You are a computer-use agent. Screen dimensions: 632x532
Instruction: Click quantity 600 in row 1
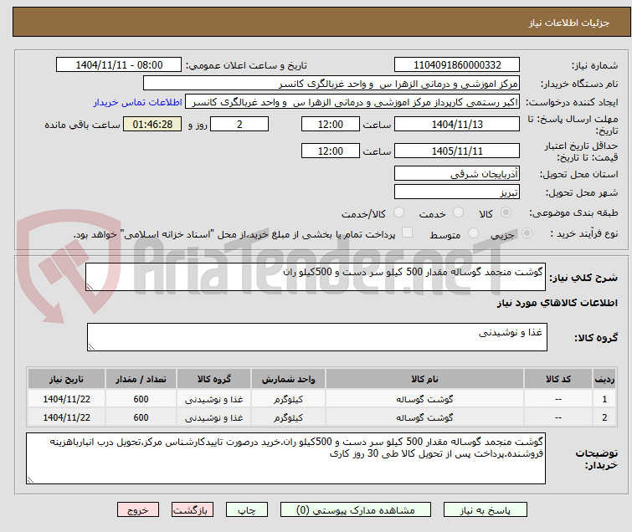tap(141, 399)
